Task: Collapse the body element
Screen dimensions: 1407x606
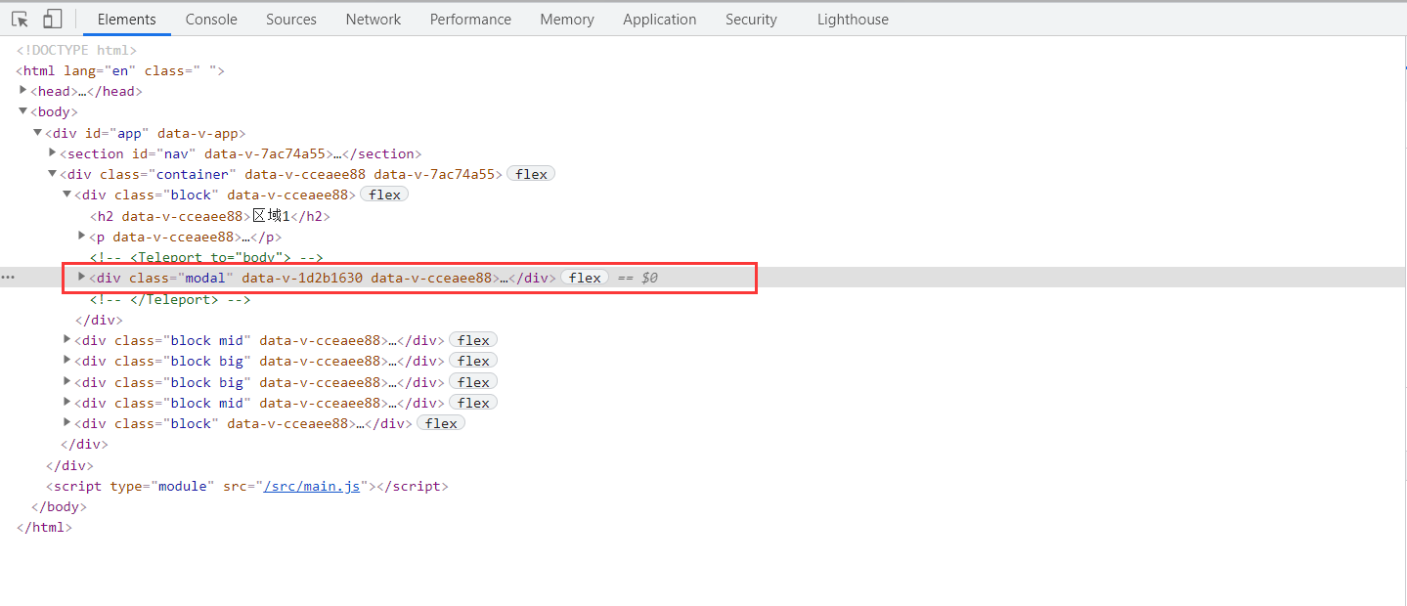Action: point(23,111)
